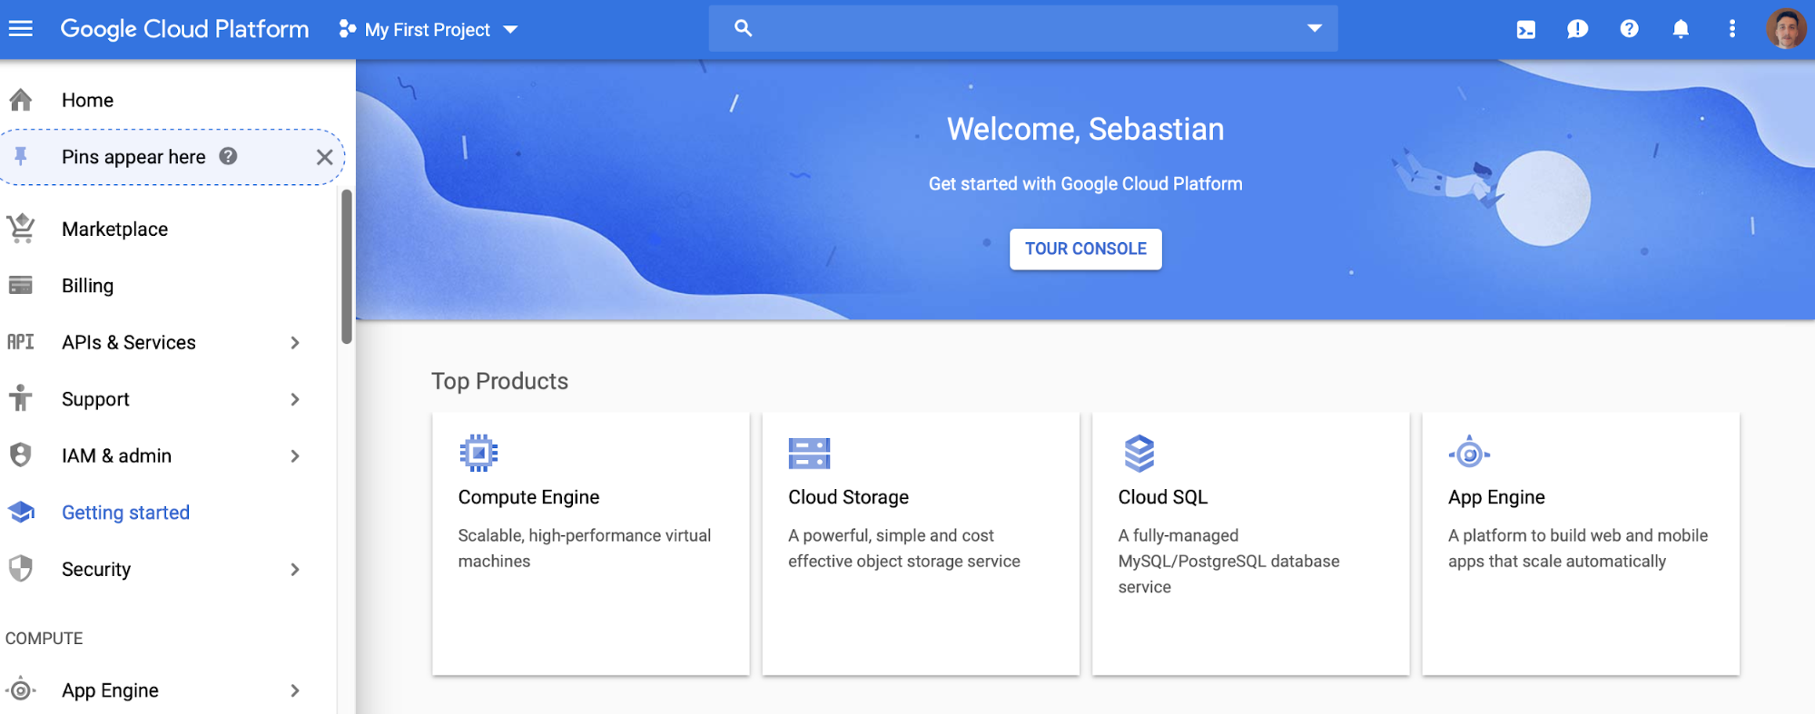Viewport: 1815px width, 714px height.
Task: Expand the search bar dropdown arrow
Action: coord(1314,28)
